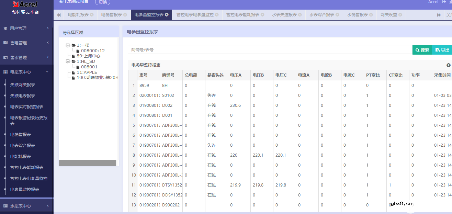Click the 搜索 search button
Viewport: 452px width, 214px height.
click(422, 50)
